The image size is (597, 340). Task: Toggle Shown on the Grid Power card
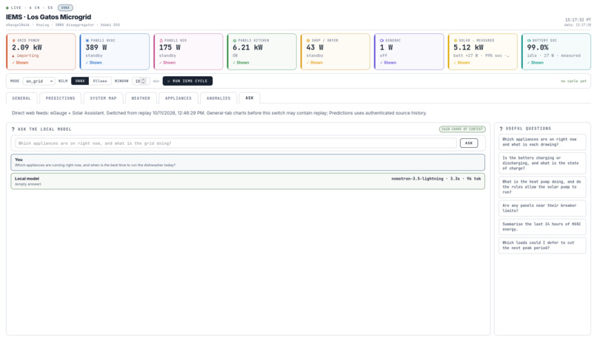pos(20,63)
